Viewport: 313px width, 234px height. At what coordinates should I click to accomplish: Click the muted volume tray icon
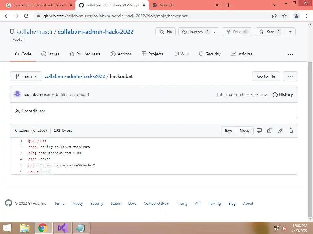pyautogui.click(x=284, y=228)
